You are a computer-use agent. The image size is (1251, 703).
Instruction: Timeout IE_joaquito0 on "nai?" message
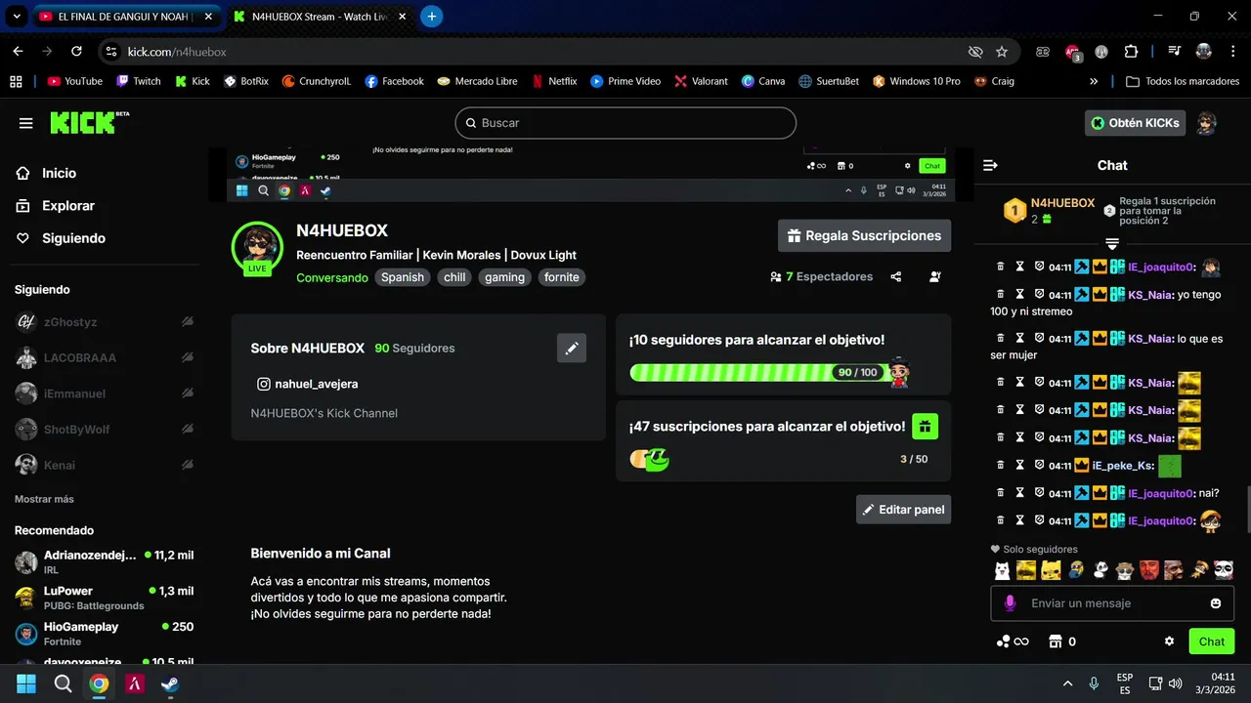coord(1019,494)
